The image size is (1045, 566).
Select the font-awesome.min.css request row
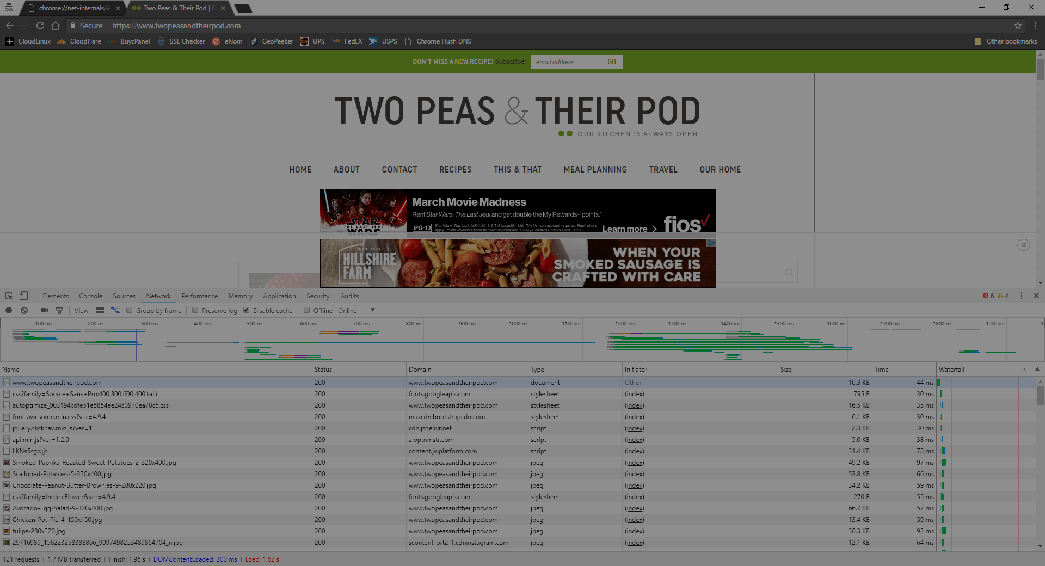[x=518, y=417]
